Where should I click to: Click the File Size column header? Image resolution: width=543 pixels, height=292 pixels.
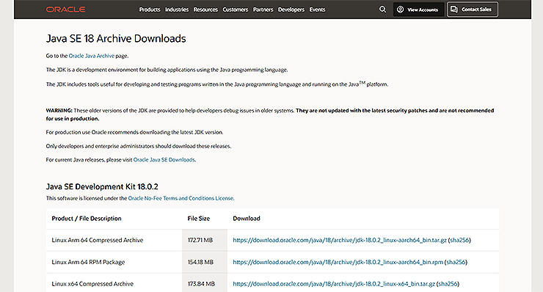198,219
